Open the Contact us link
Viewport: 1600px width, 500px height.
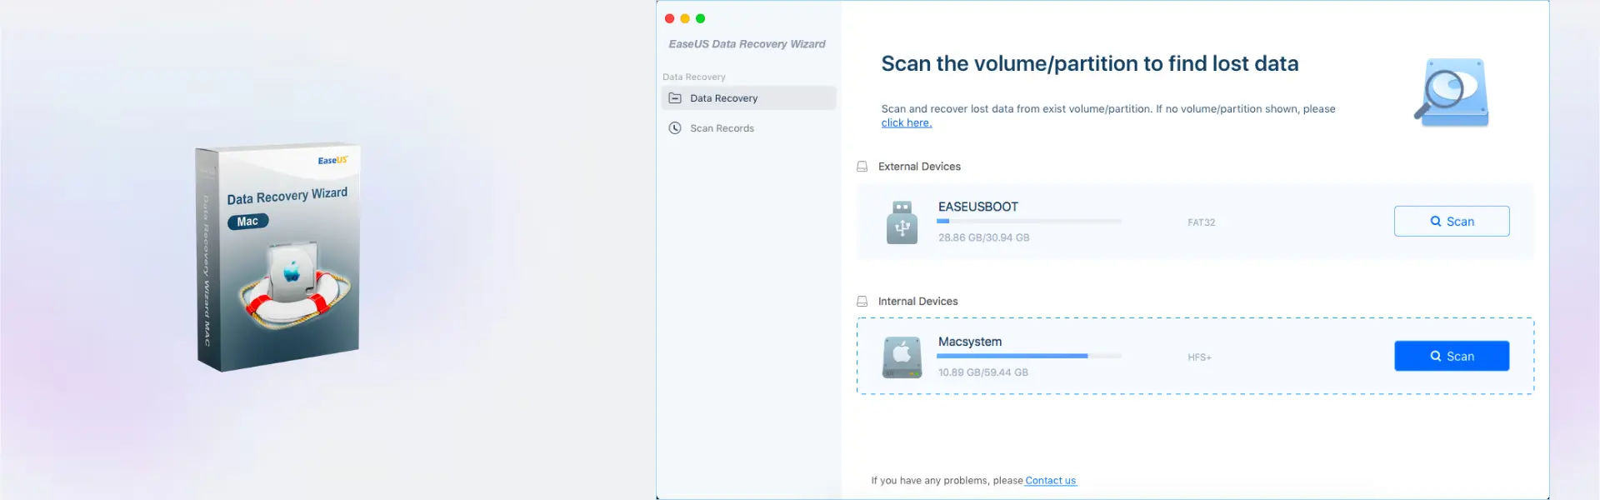(x=1051, y=481)
